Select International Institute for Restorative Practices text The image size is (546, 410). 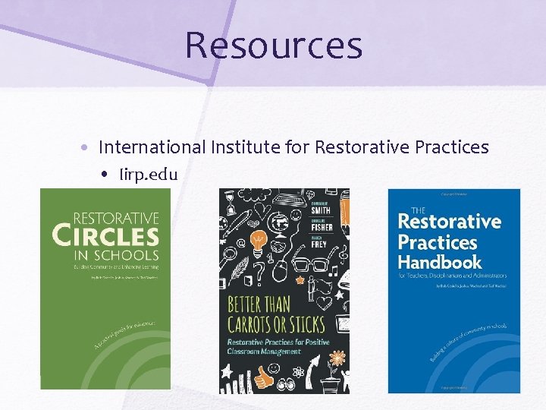point(293,147)
